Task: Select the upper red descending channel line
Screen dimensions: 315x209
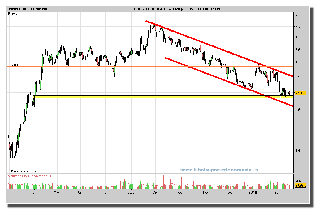Action: click(x=219, y=49)
